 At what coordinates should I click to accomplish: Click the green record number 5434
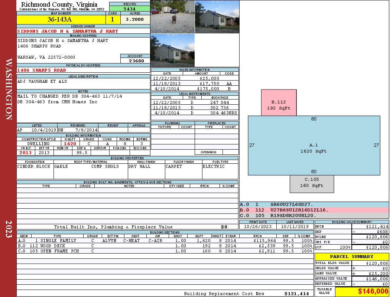point(129,9)
